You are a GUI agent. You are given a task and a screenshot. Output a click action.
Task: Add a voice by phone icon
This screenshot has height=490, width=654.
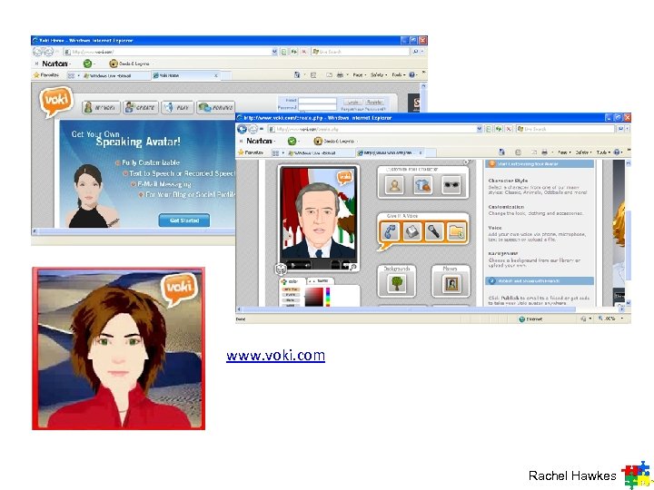tap(390, 232)
